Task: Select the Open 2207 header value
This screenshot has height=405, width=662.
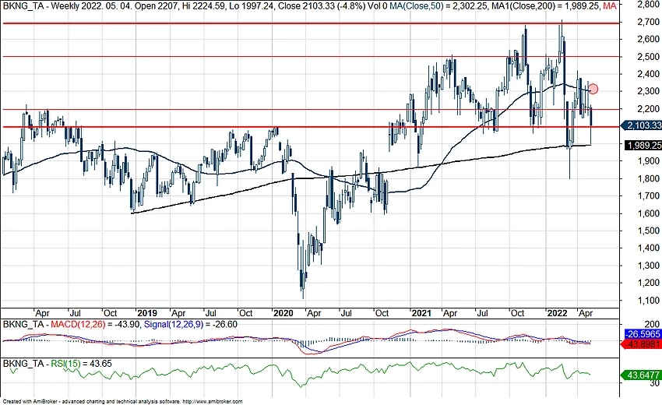Action: point(157,6)
